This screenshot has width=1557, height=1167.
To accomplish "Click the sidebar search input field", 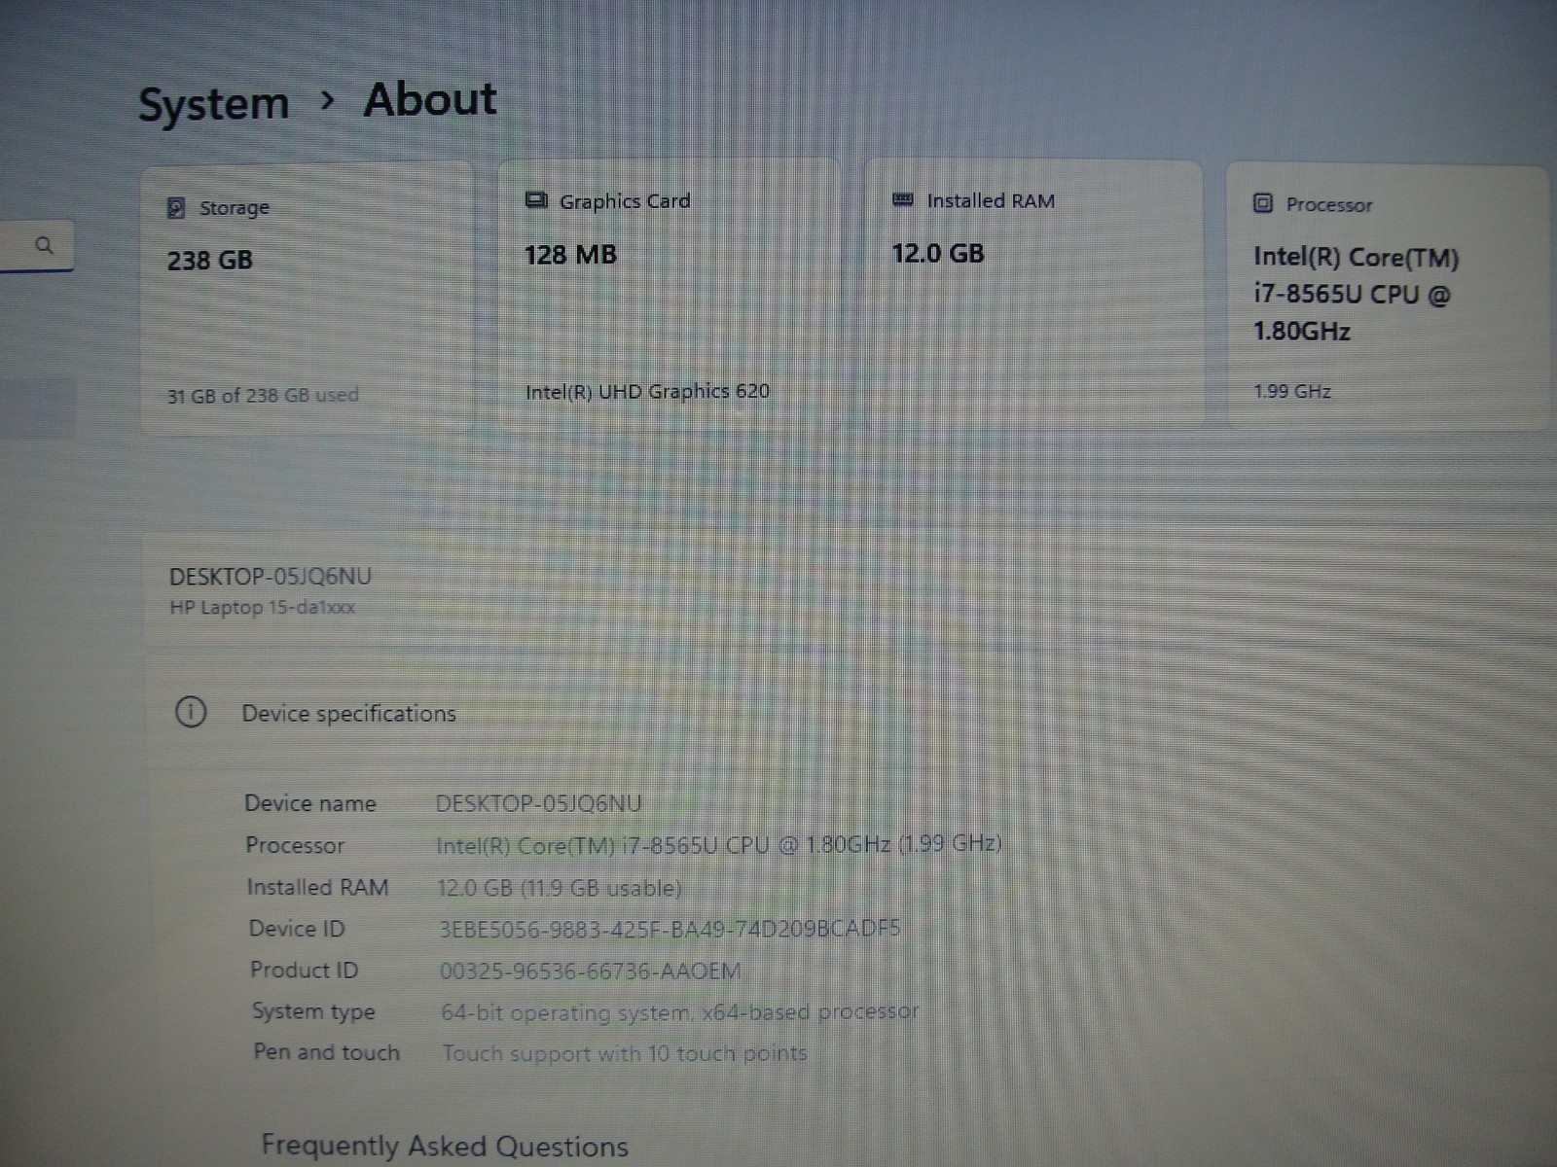I will [36, 246].
